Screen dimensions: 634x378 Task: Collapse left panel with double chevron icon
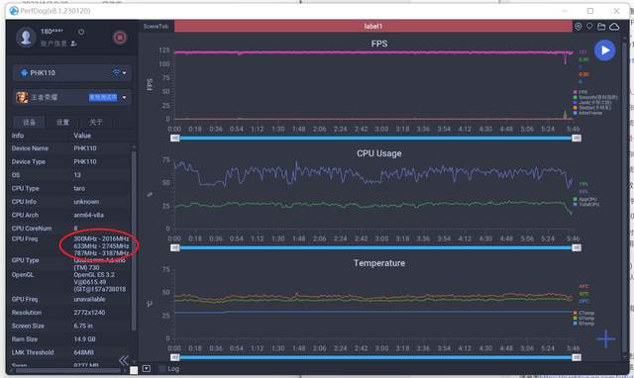click(x=123, y=360)
